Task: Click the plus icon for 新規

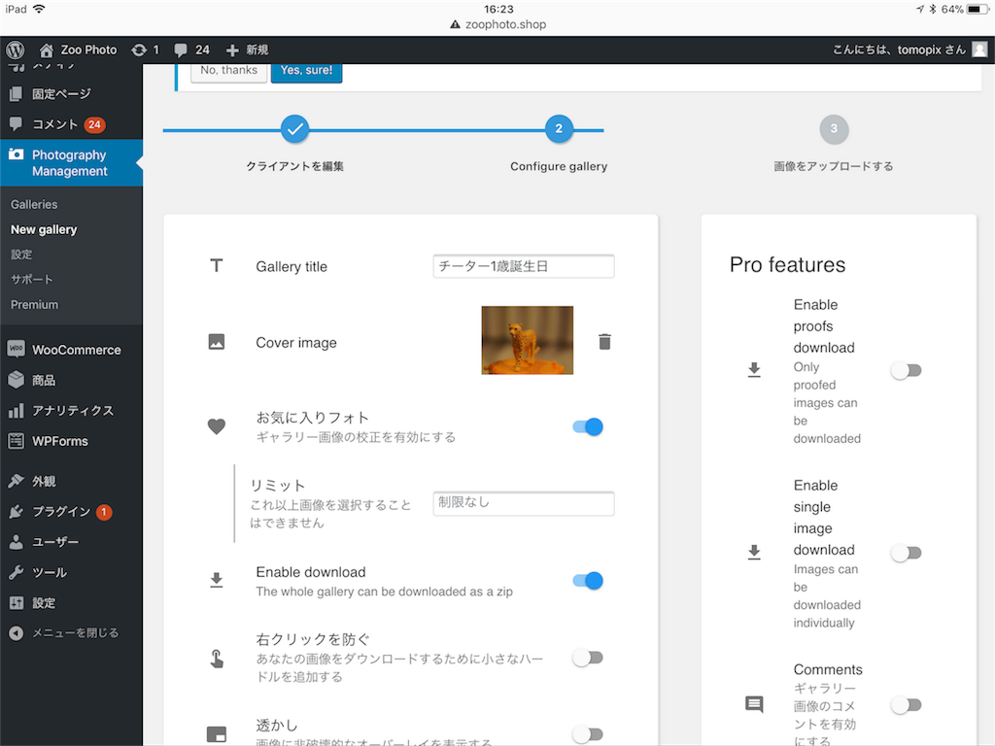Action: coord(232,50)
